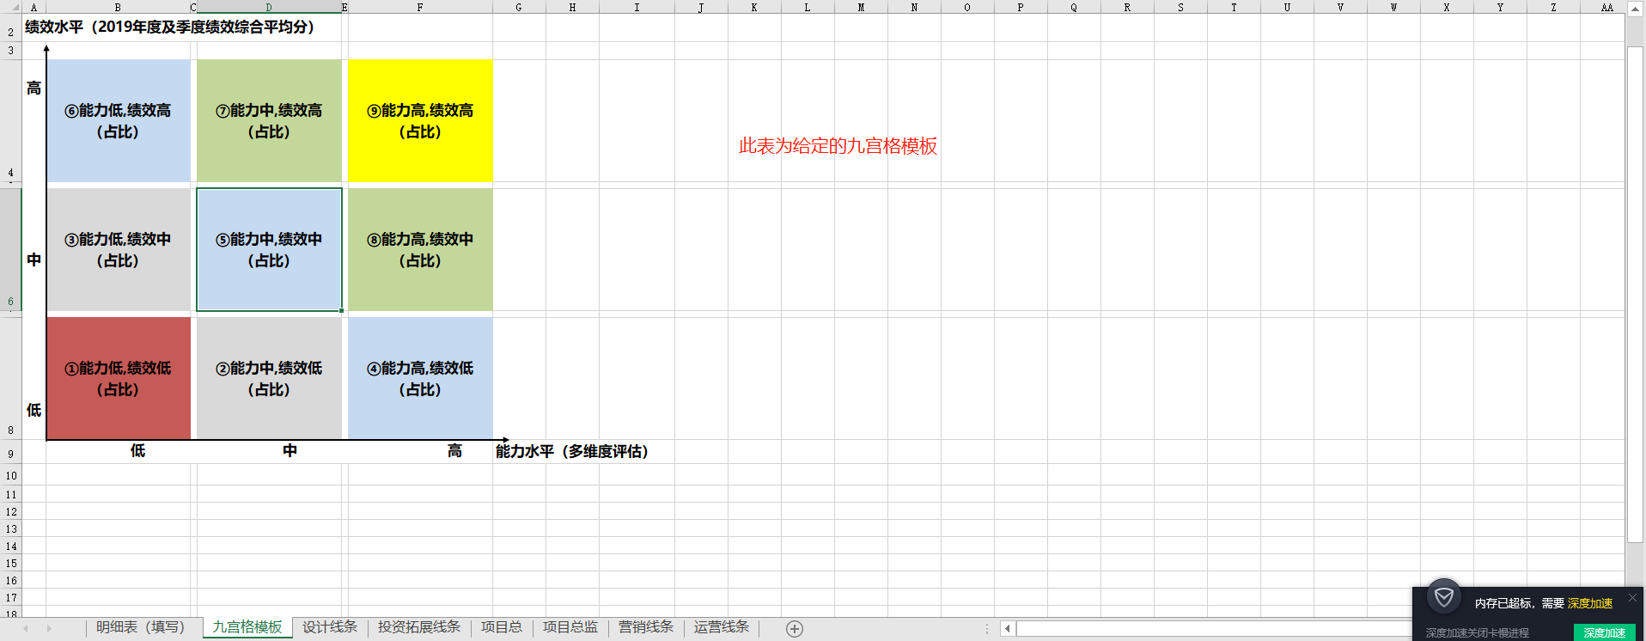Select the ⑧能力高,绩效中 cell
The image size is (1646, 641).
[420, 250]
